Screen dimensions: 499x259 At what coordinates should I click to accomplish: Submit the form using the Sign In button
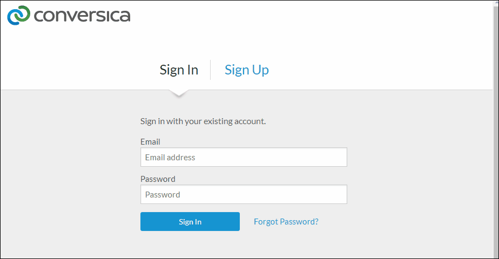(x=190, y=222)
